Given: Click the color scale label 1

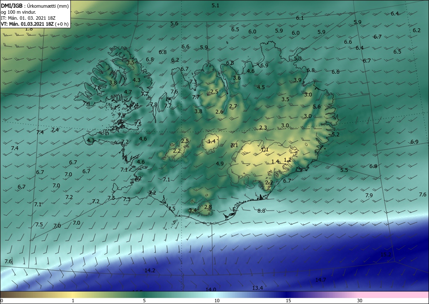Looking at the screenshot, I should pyautogui.click(x=73, y=301).
